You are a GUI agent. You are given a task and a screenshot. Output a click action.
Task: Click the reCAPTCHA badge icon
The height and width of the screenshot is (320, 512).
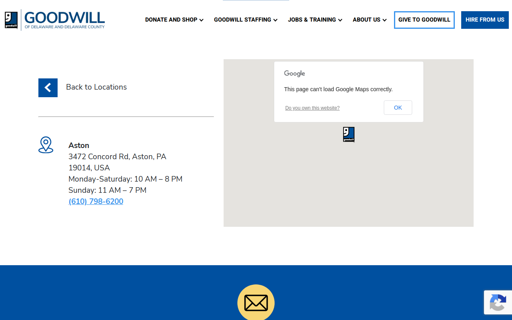point(498,302)
